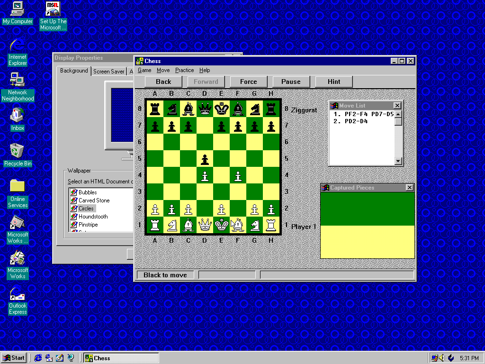The image size is (485, 364).
Task: Click move entry PF2-F4
Action: 356,114
